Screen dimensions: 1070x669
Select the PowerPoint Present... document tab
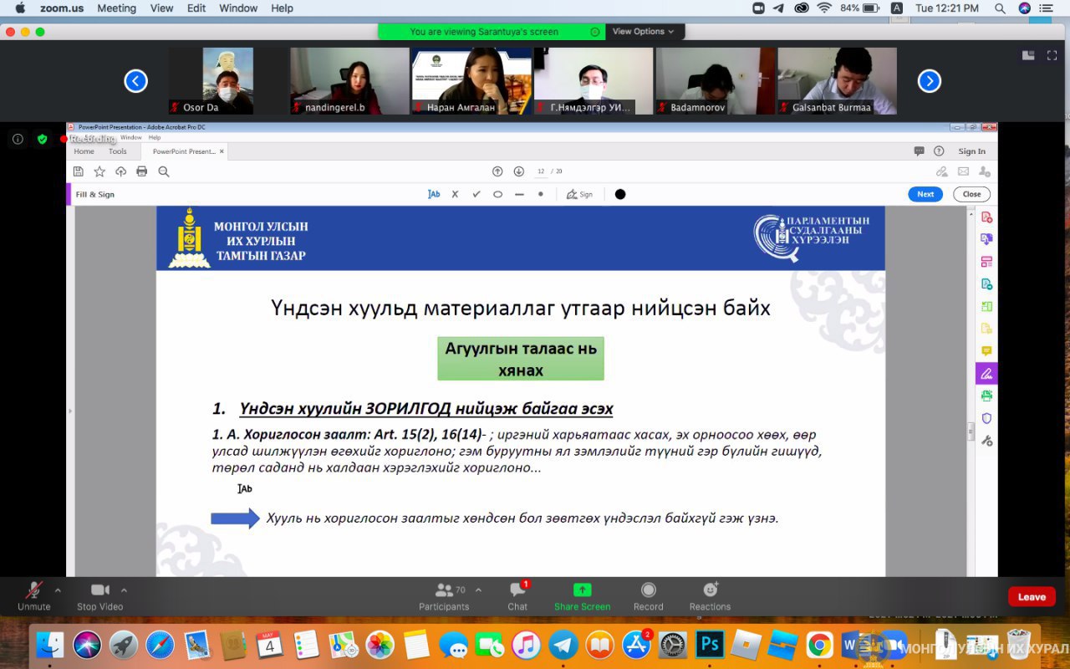(184, 151)
